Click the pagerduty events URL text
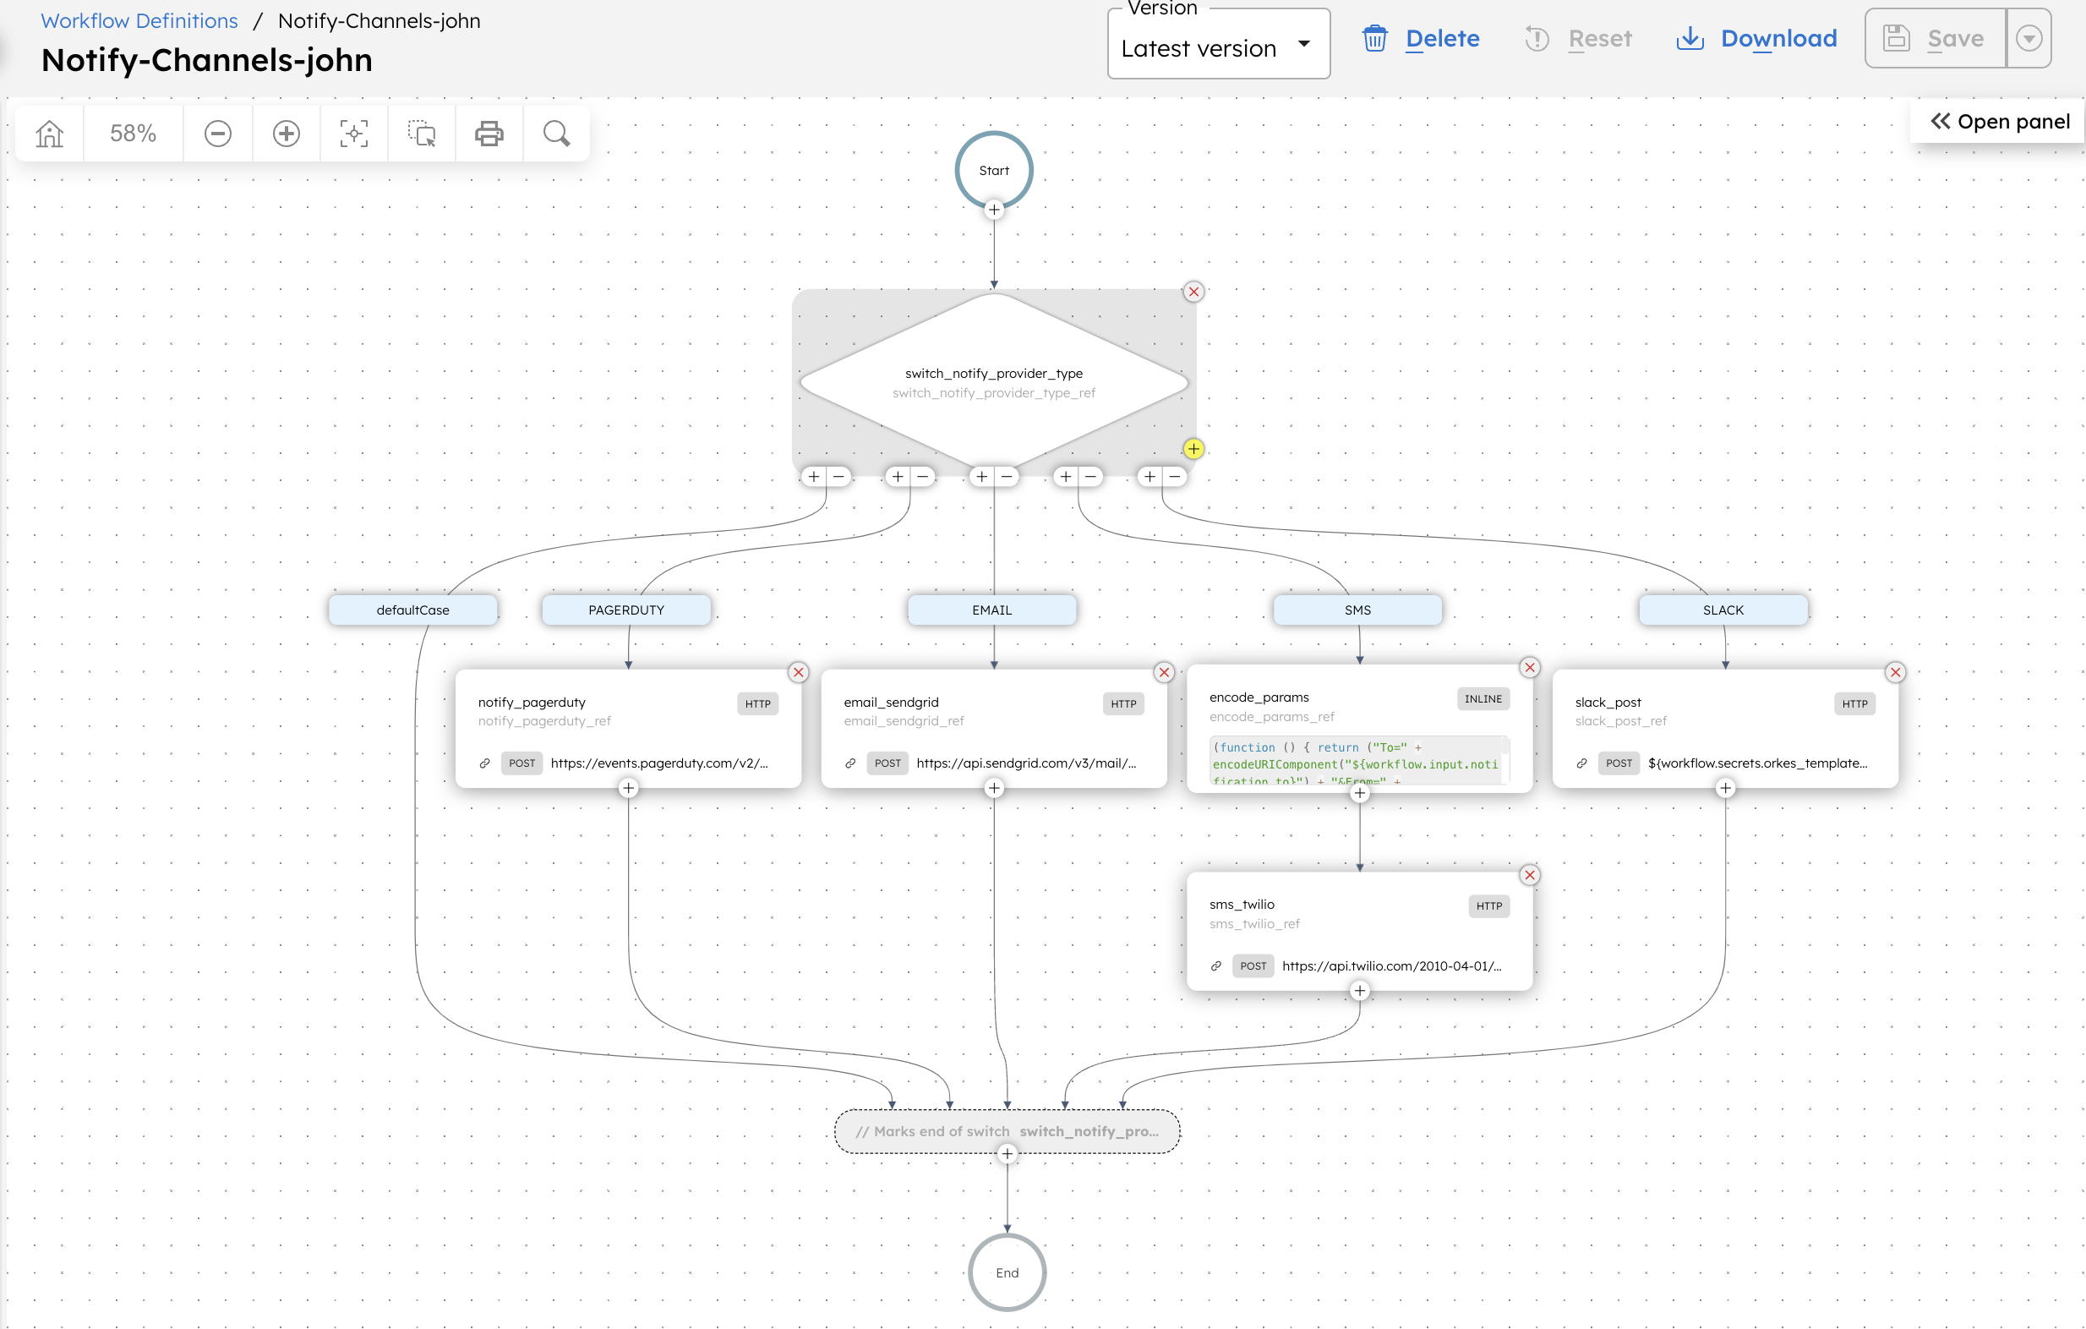The image size is (2086, 1329). (x=659, y=763)
